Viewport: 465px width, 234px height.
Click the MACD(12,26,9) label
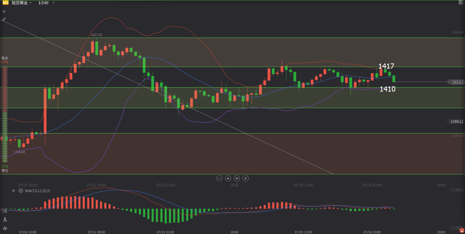tap(38, 191)
